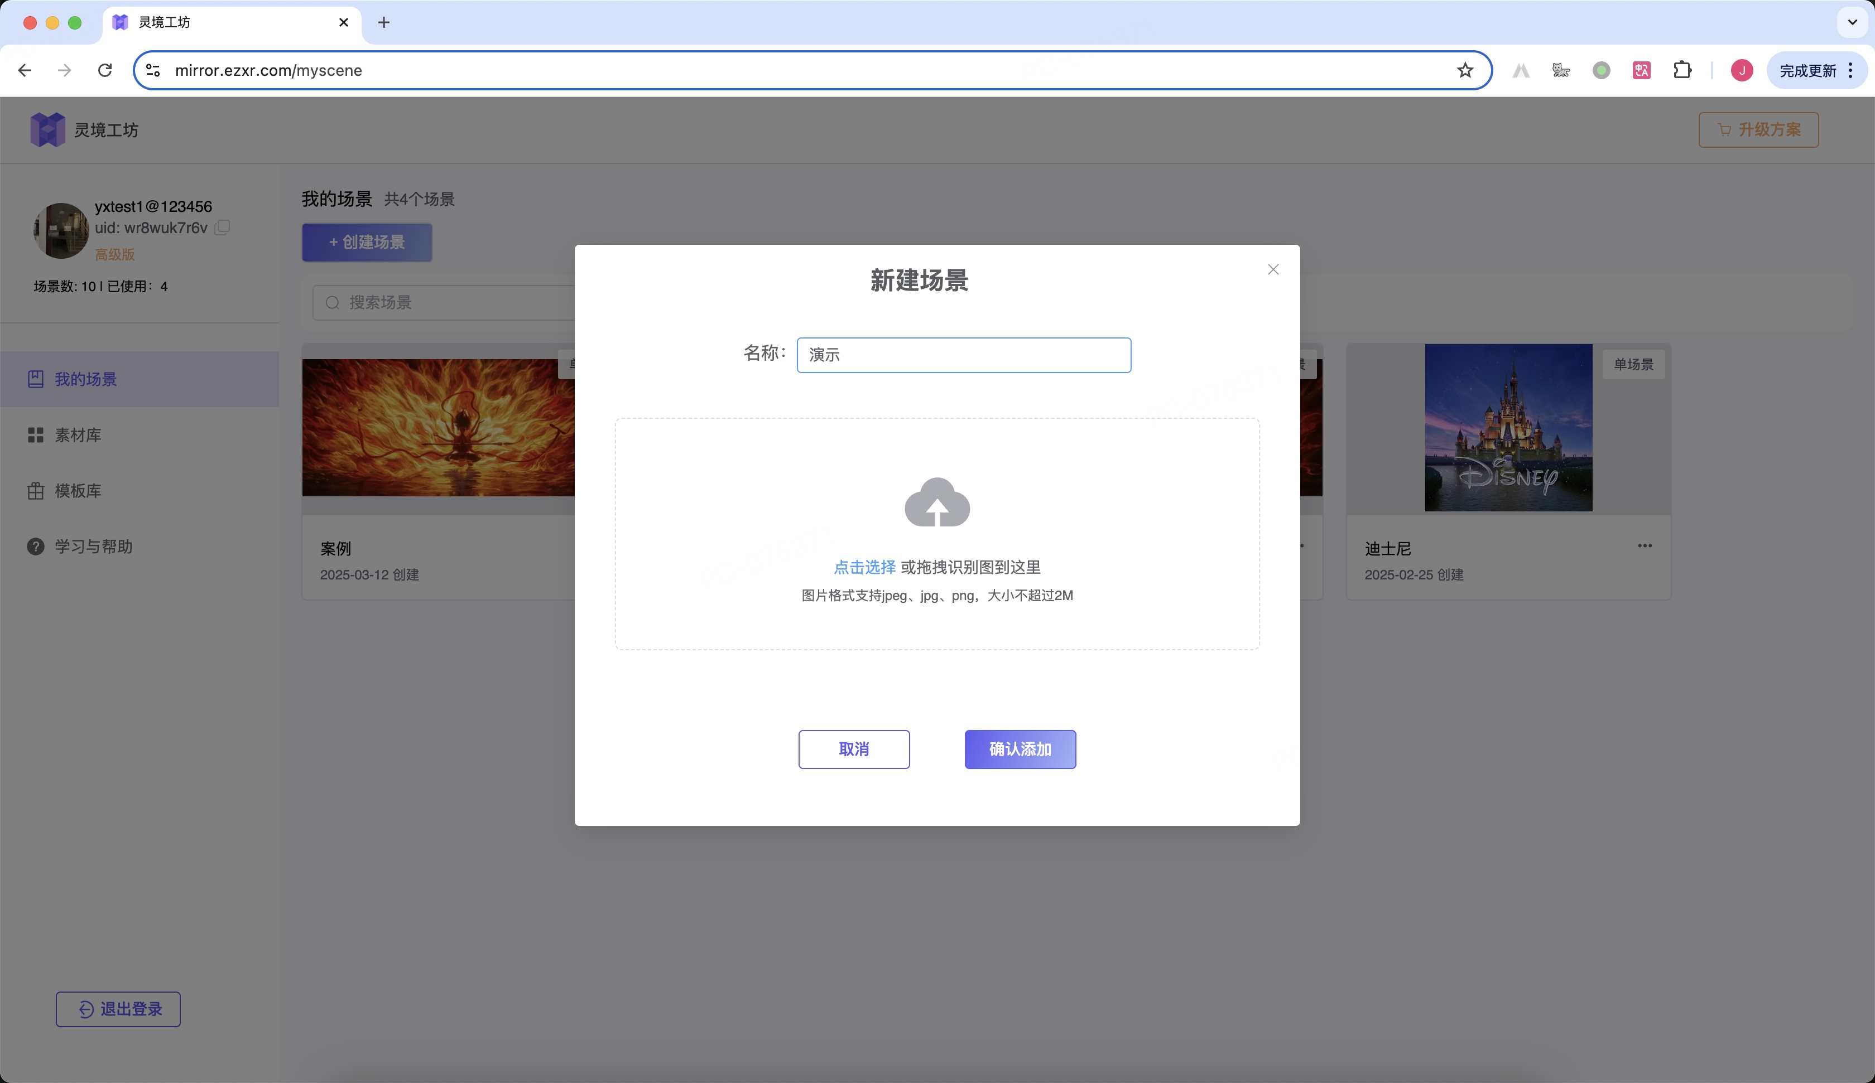Close the 灵境工坊 tab
Viewport: 1875px width, 1083px height.
pyautogui.click(x=344, y=22)
